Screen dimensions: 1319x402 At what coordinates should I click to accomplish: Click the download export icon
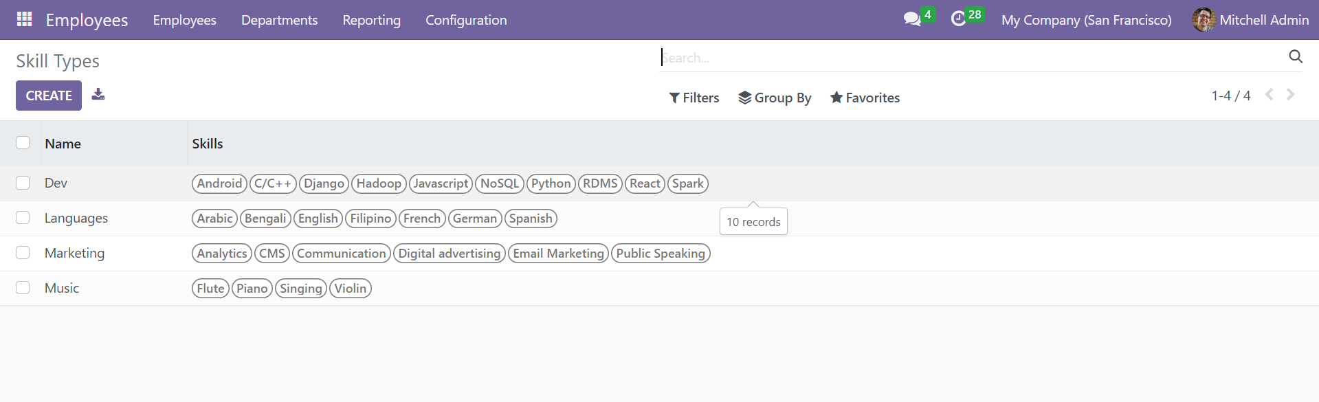pyautogui.click(x=98, y=94)
